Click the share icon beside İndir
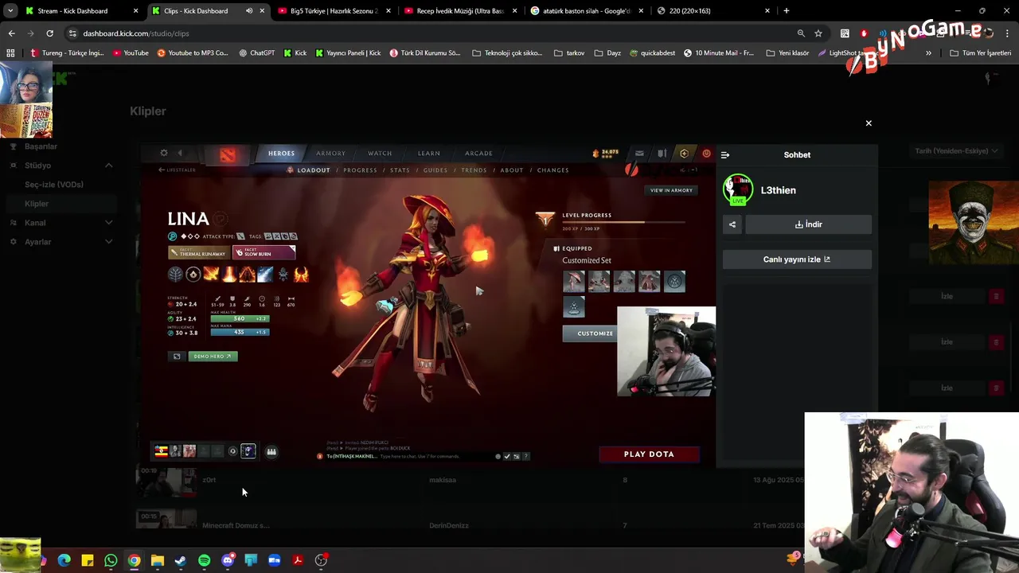The width and height of the screenshot is (1019, 573). pos(732,224)
